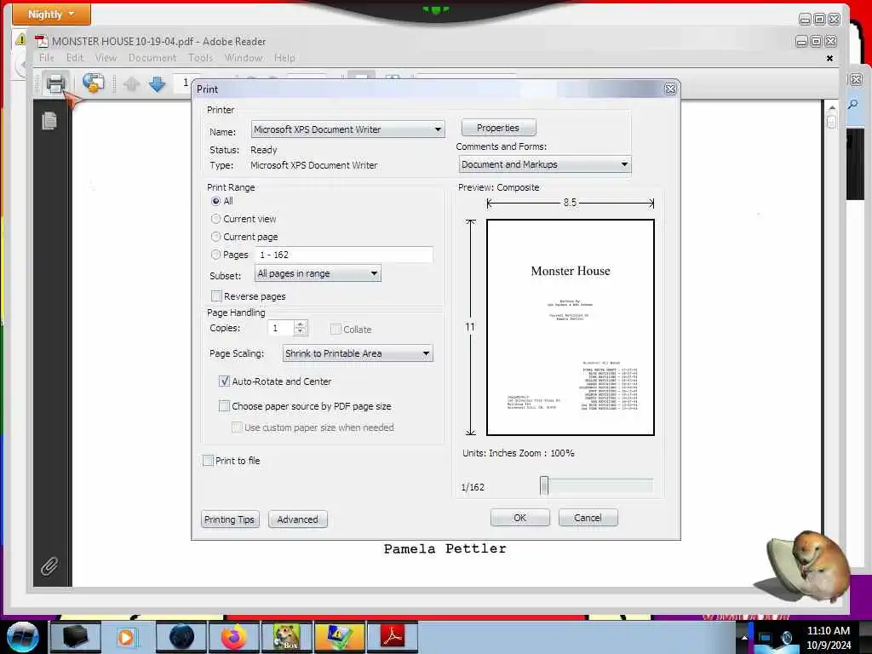
Task: Open the Tools menu
Action: tap(200, 58)
